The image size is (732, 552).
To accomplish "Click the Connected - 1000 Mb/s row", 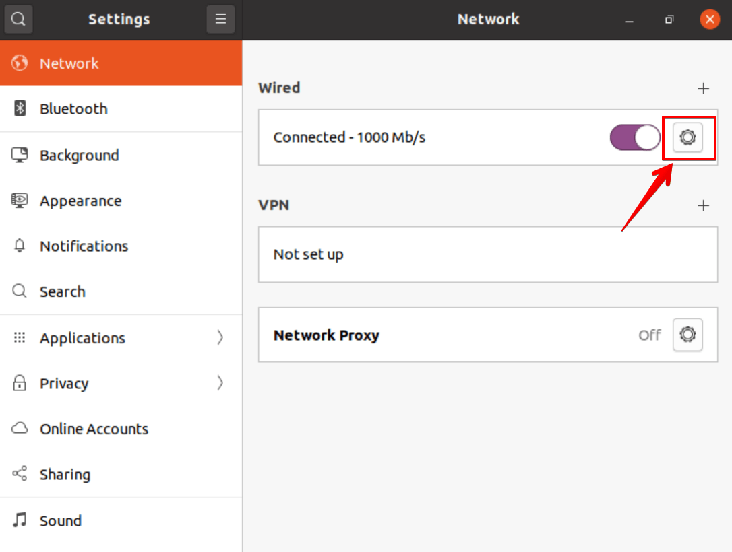I will click(404, 137).
